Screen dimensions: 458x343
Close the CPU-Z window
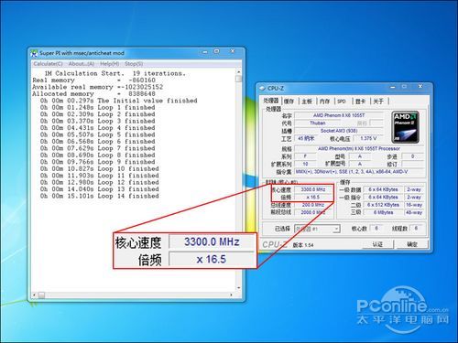(420, 87)
